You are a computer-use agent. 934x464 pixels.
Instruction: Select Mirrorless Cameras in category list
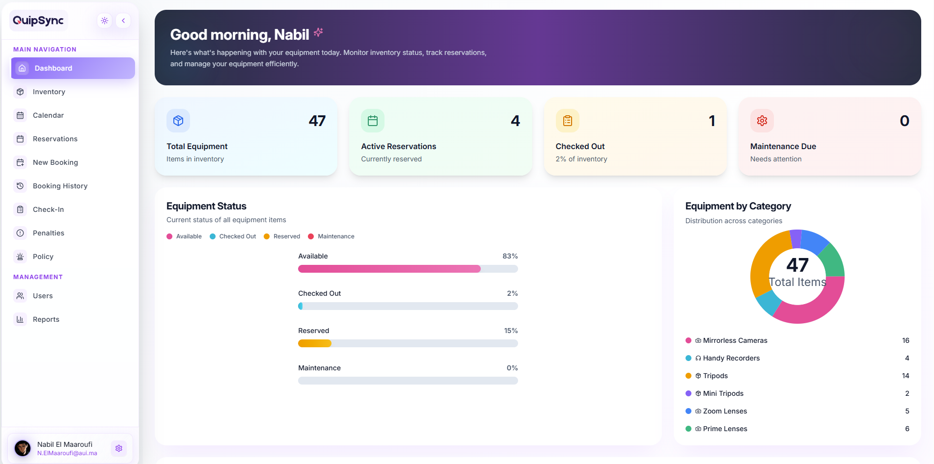coord(735,340)
